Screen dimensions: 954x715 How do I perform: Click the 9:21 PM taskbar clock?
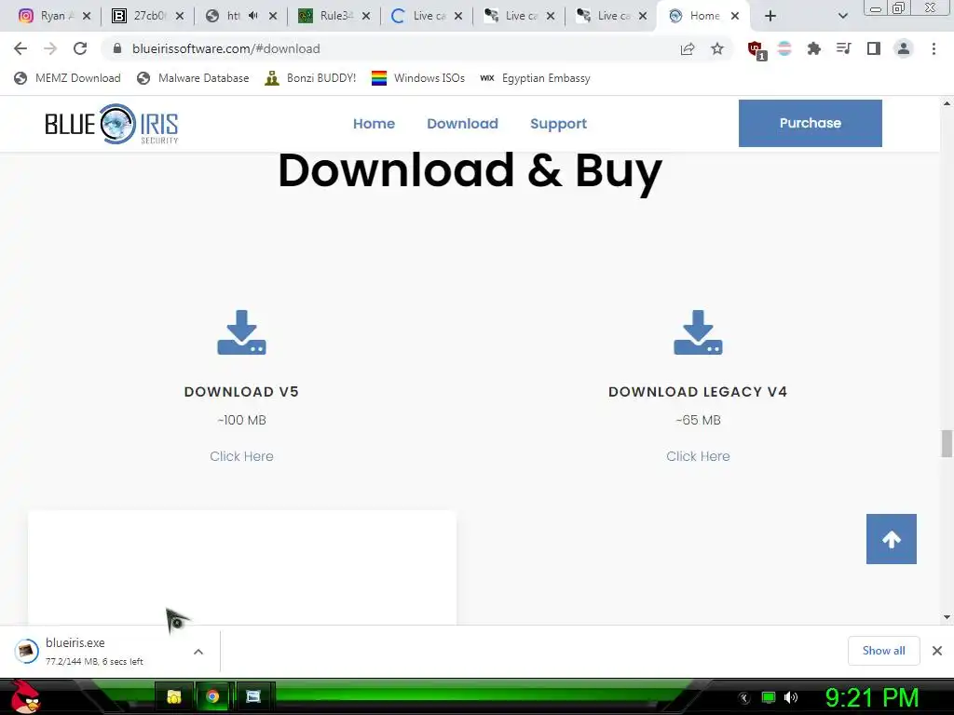[x=871, y=697]
